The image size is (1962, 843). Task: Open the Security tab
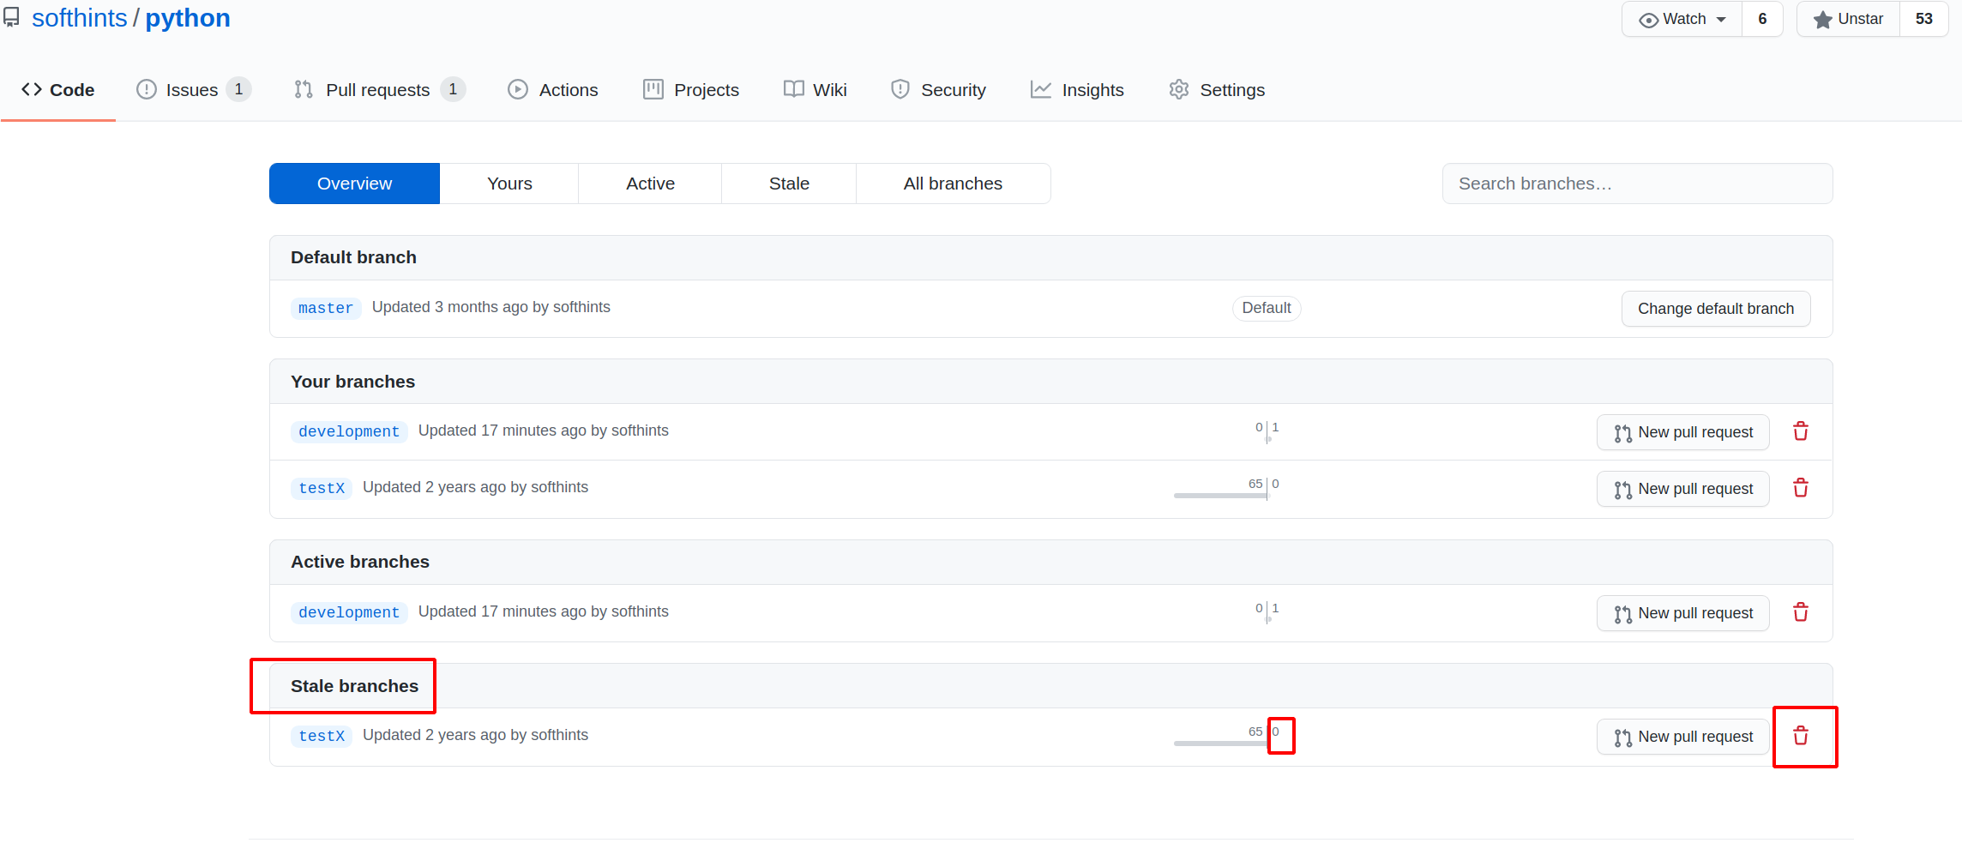tap(939, 90)
